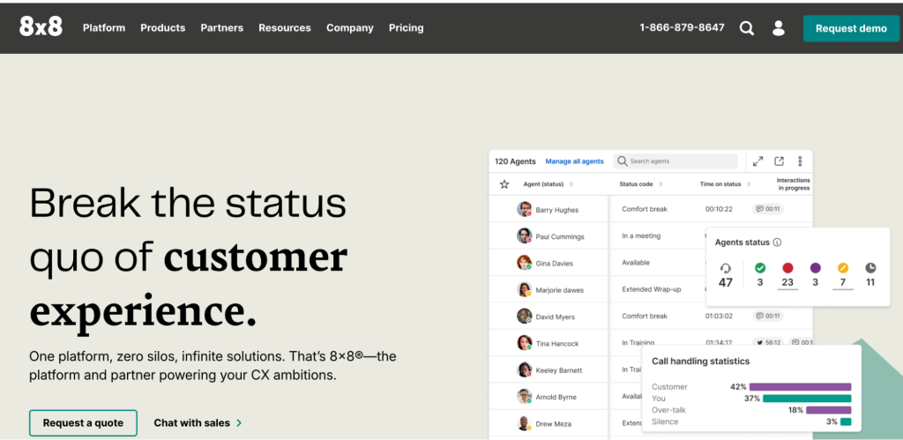
Task: Click Tina Hancock 56:12 Twitter badge
Action: click(x=768, y=342)
